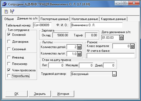Open the История button
Screen dimensions: 141x101
[x=63, y=94]
